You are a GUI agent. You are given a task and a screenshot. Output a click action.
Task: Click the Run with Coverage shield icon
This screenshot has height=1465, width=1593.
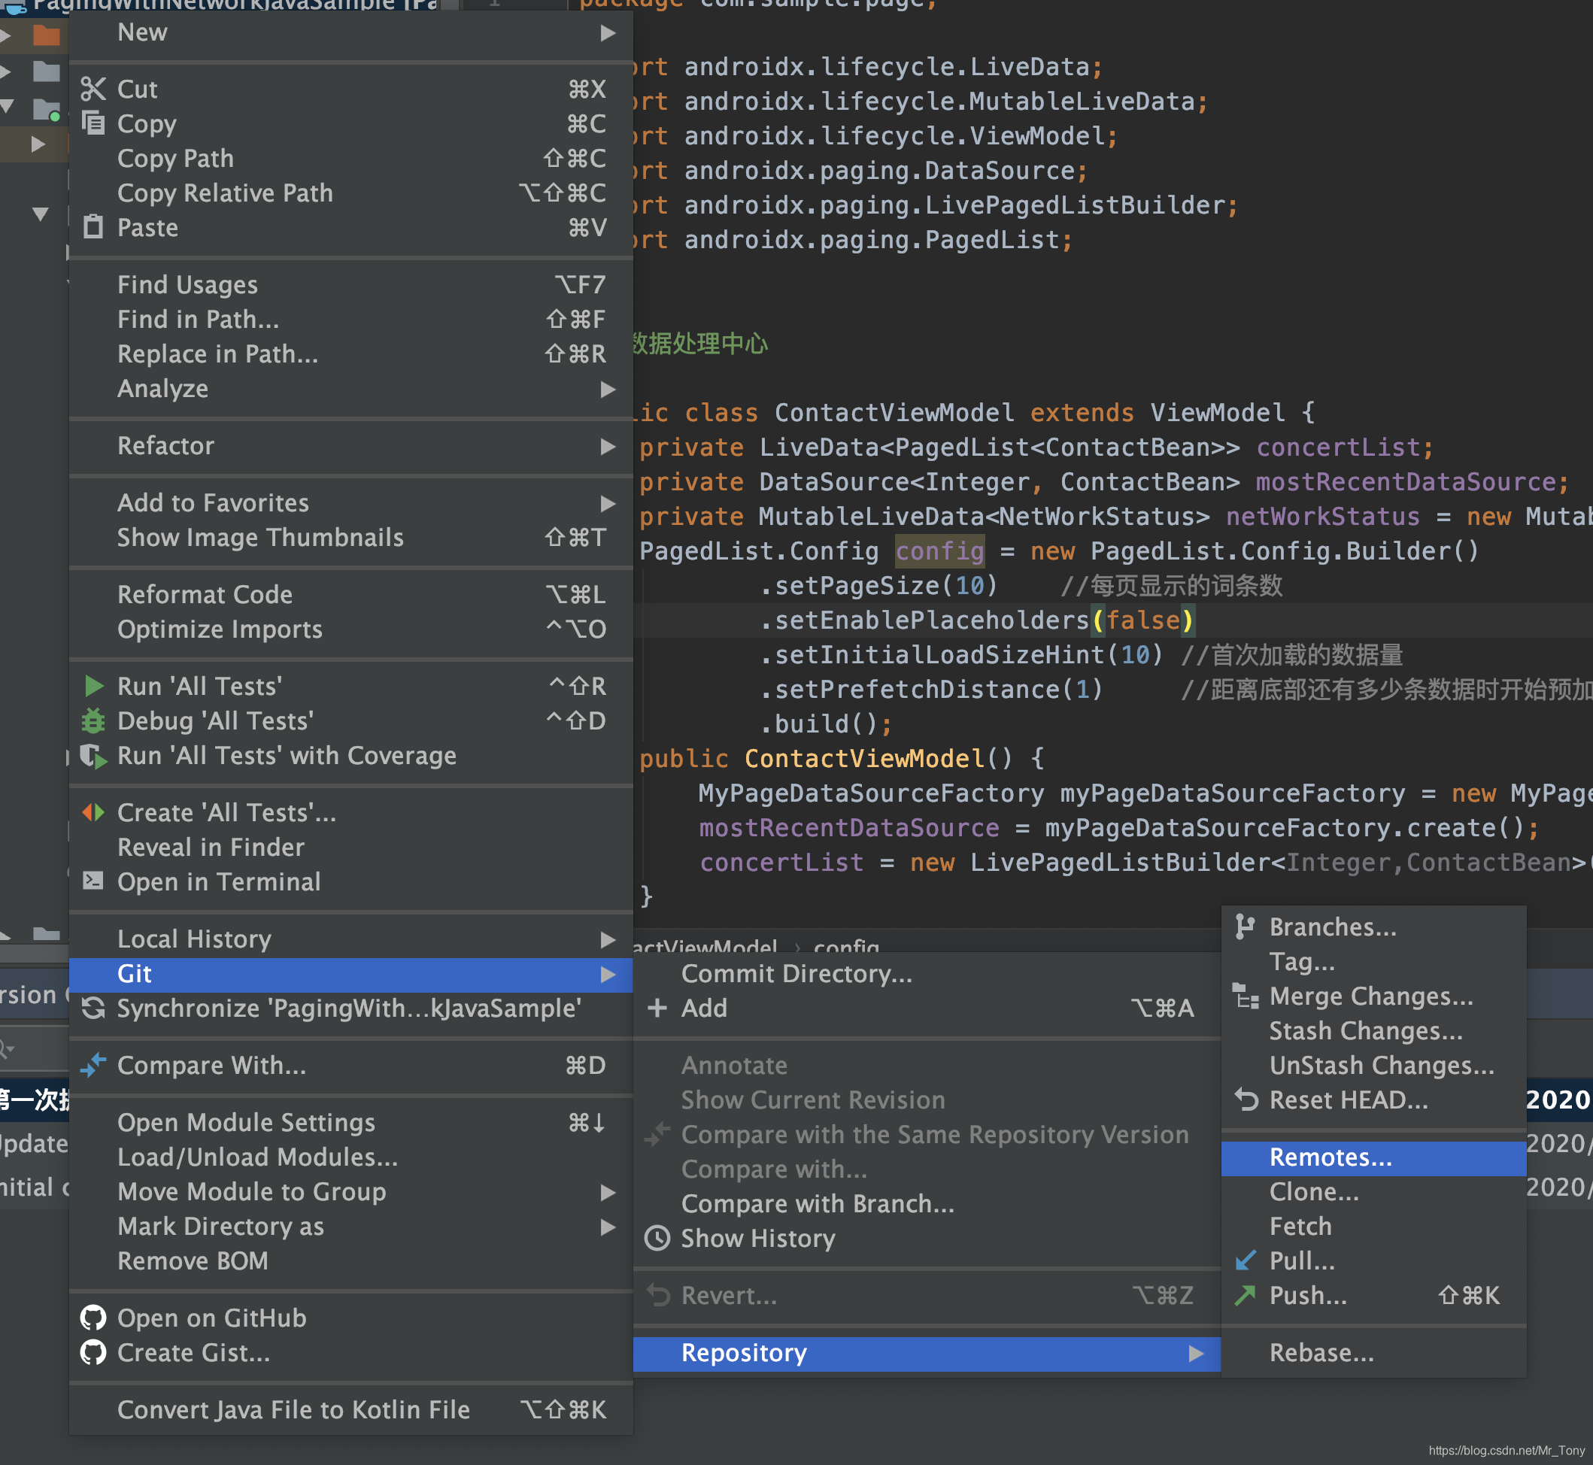click(93, 756)
